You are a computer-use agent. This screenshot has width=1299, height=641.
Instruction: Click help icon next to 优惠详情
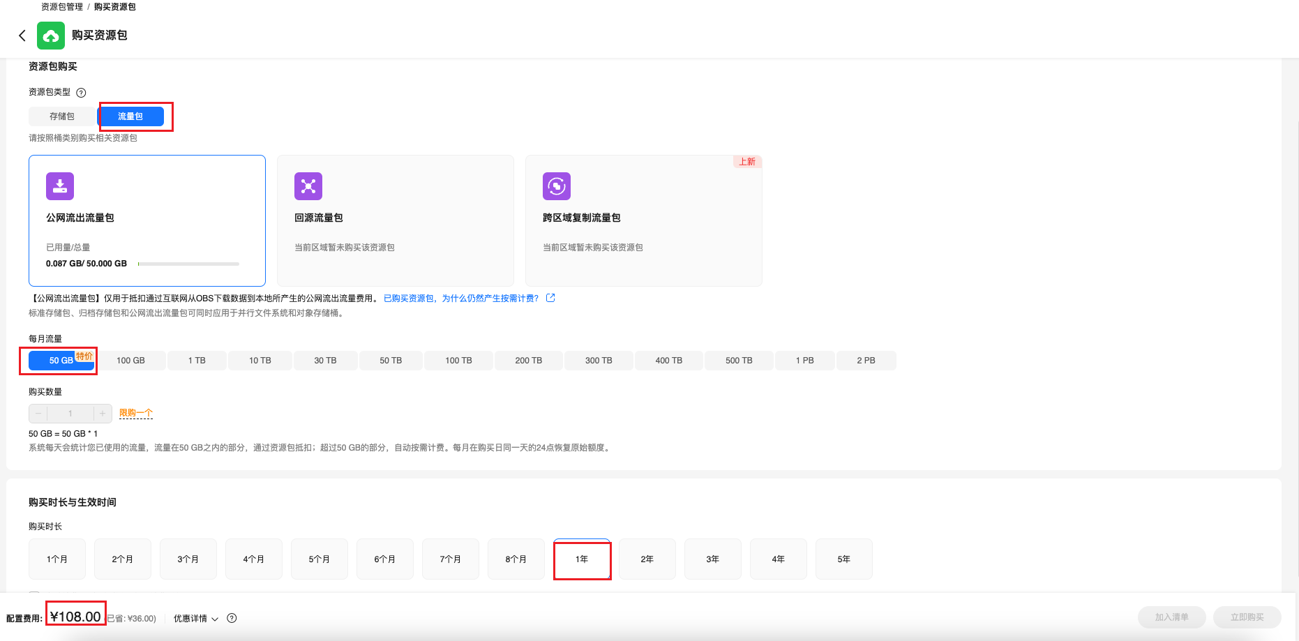point(232,618)
